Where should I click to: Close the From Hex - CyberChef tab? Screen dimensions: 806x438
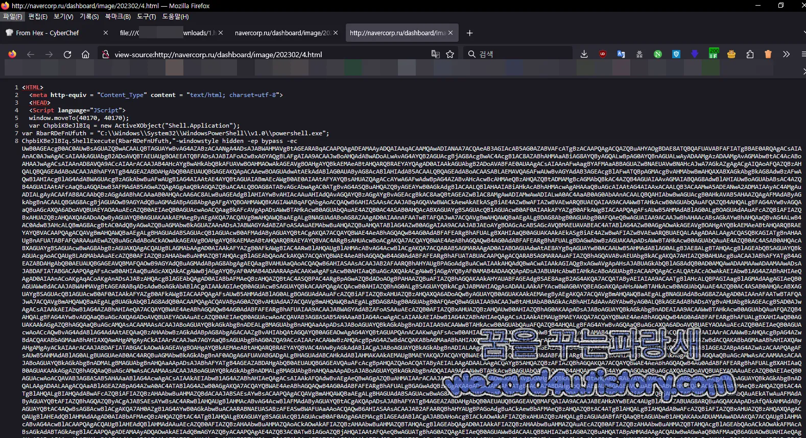coord(106,33)
